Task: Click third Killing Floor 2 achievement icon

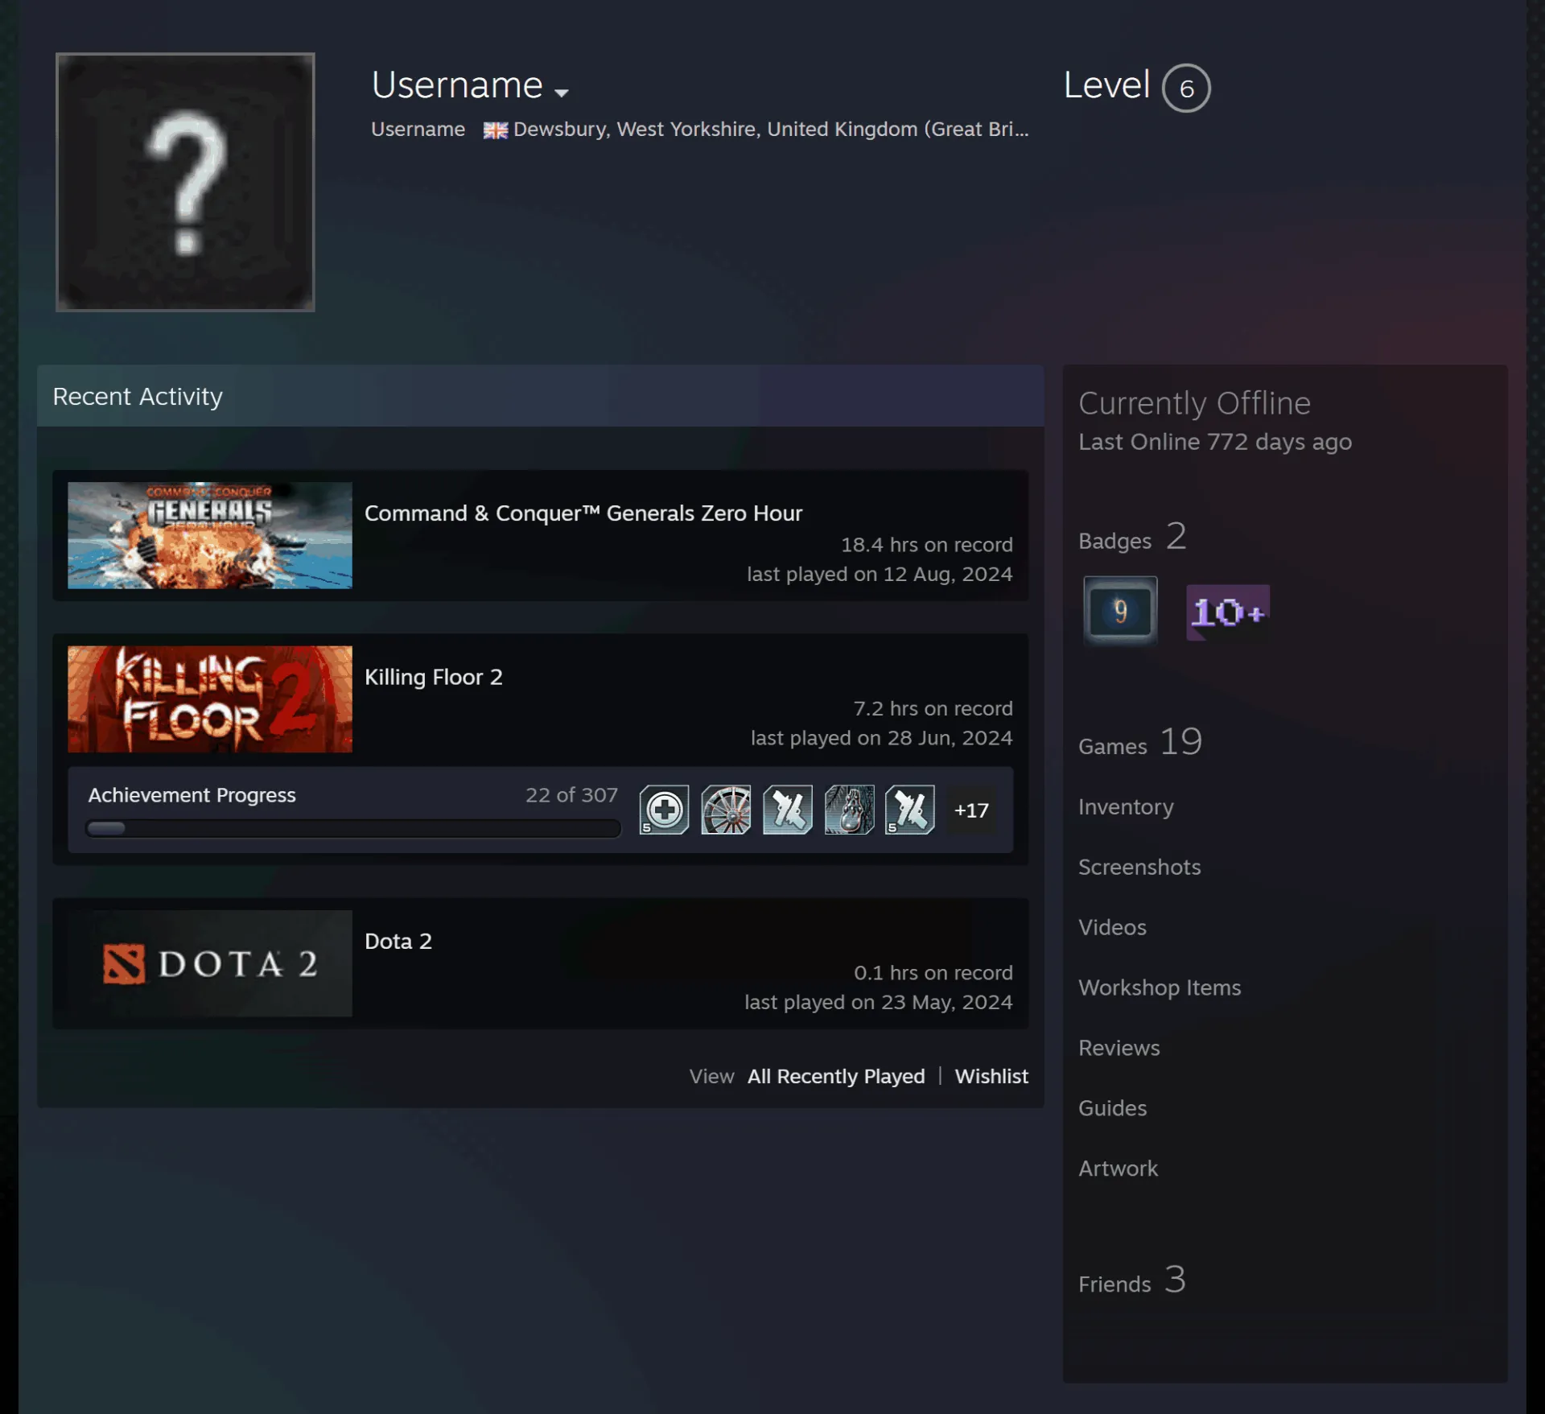Action: tap(788, 810)
